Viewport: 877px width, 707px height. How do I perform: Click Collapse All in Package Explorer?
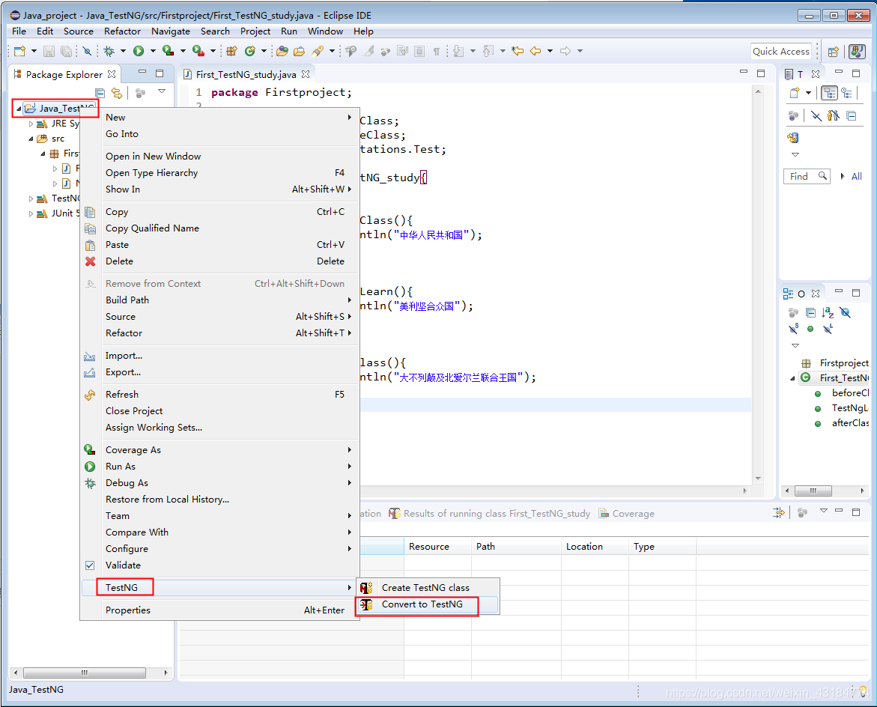(100, 92)
